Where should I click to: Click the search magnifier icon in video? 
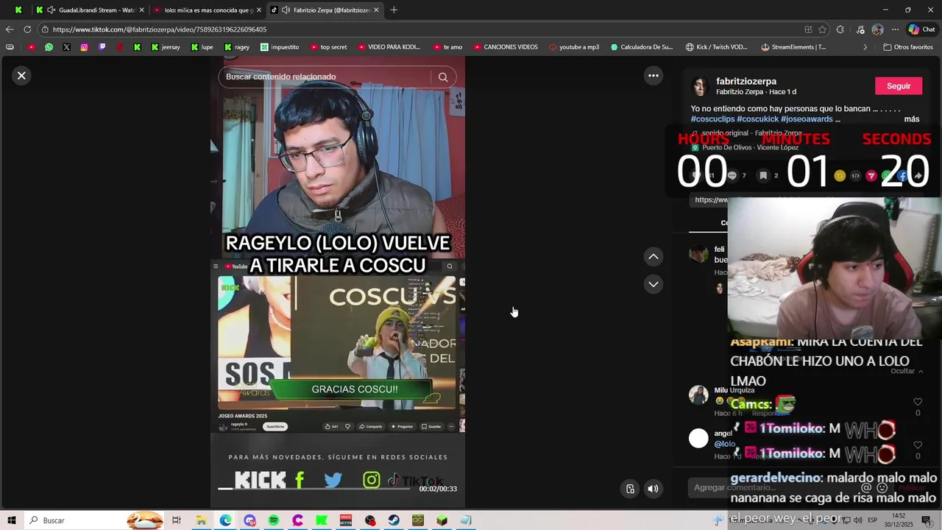(443, 77)
